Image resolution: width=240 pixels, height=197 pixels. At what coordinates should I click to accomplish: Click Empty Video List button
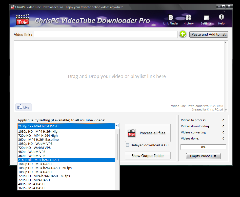203,156
